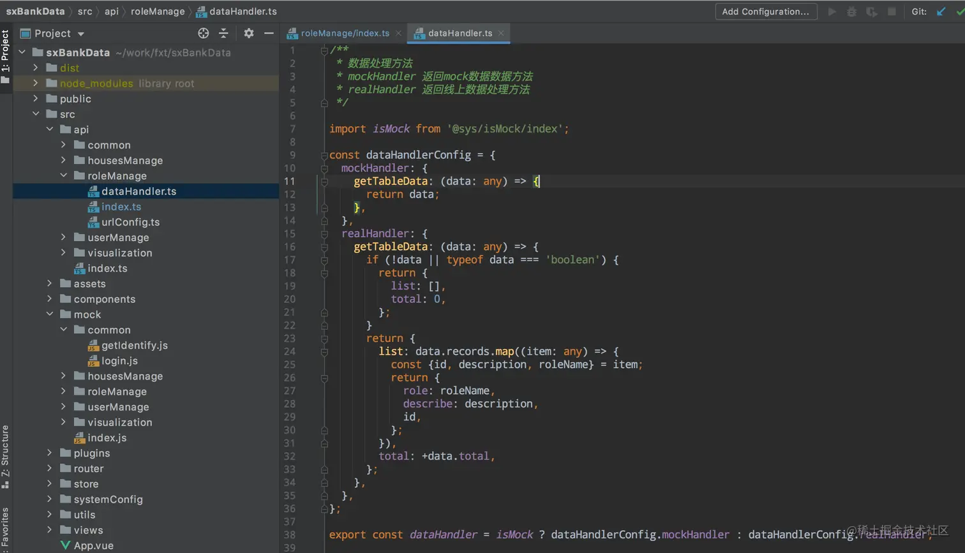965x553 pixels.
Task: Select App.vue in the project tree
Action: tap(93, 545)
